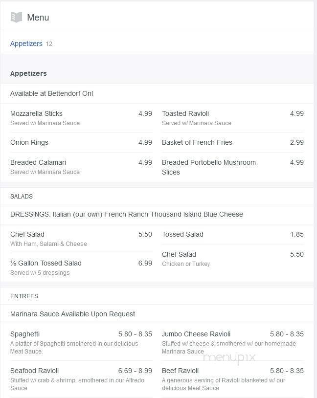Click the Menu book icon at top
The height and width of the screenshot is (398, 317).
click(x=17, y=17)
